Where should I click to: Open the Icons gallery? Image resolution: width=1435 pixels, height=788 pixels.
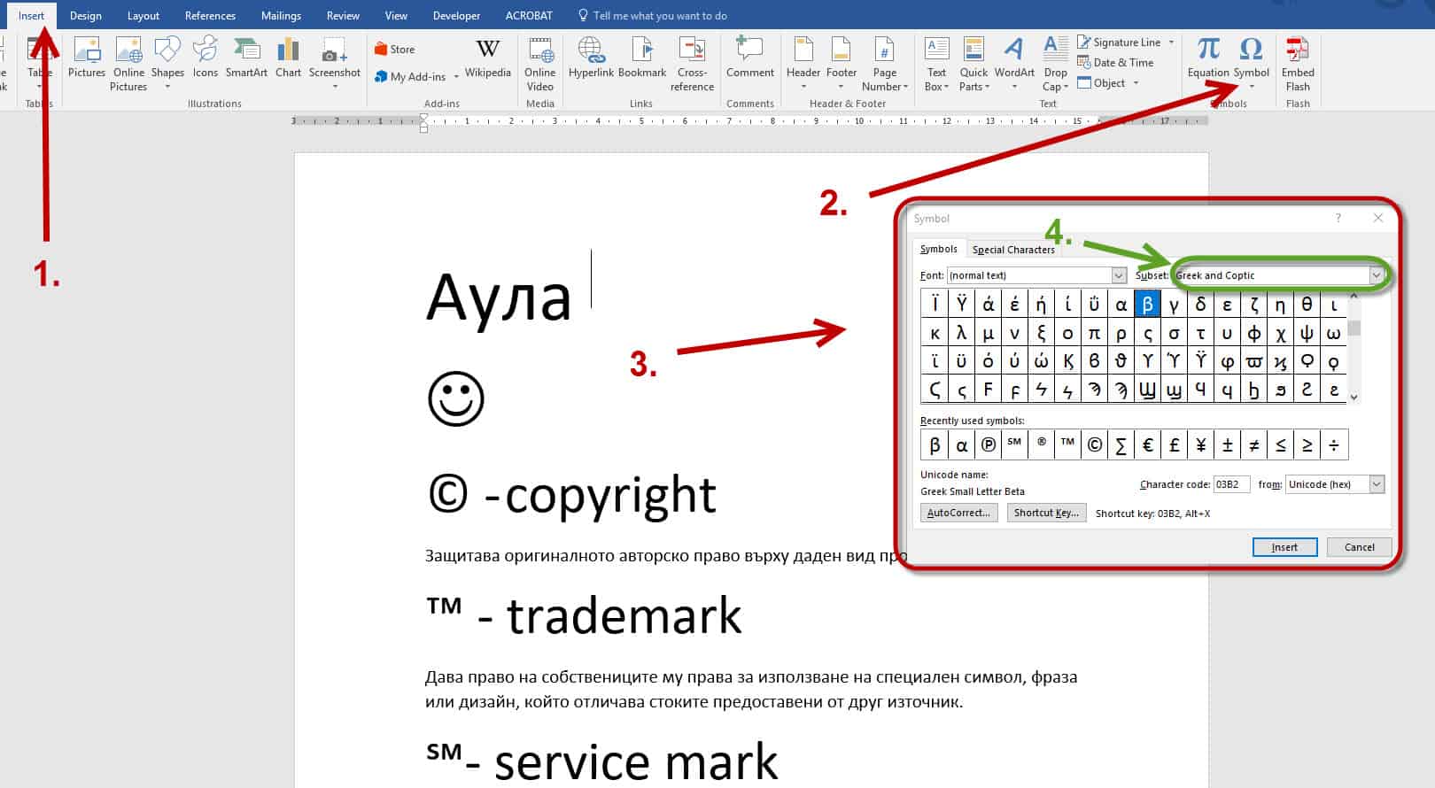206,58
